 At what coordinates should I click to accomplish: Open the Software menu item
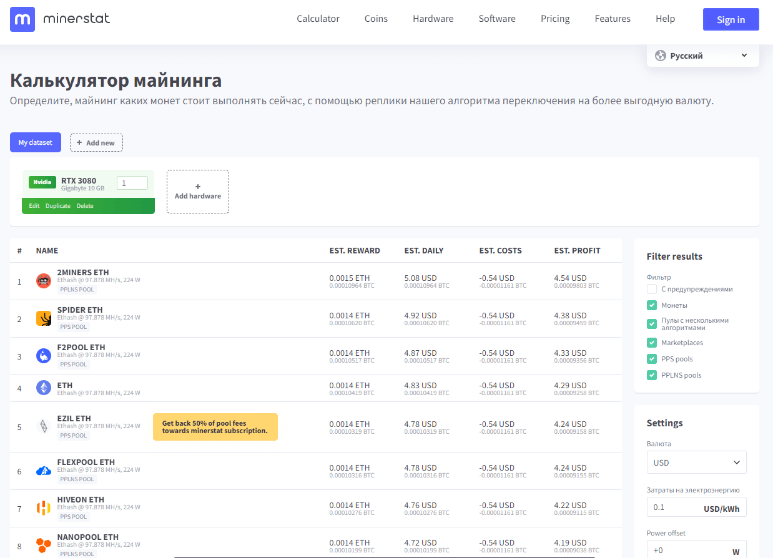click(x=497, y=19)
